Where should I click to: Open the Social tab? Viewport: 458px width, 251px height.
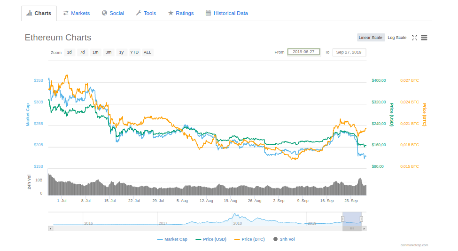pos(113,14)
